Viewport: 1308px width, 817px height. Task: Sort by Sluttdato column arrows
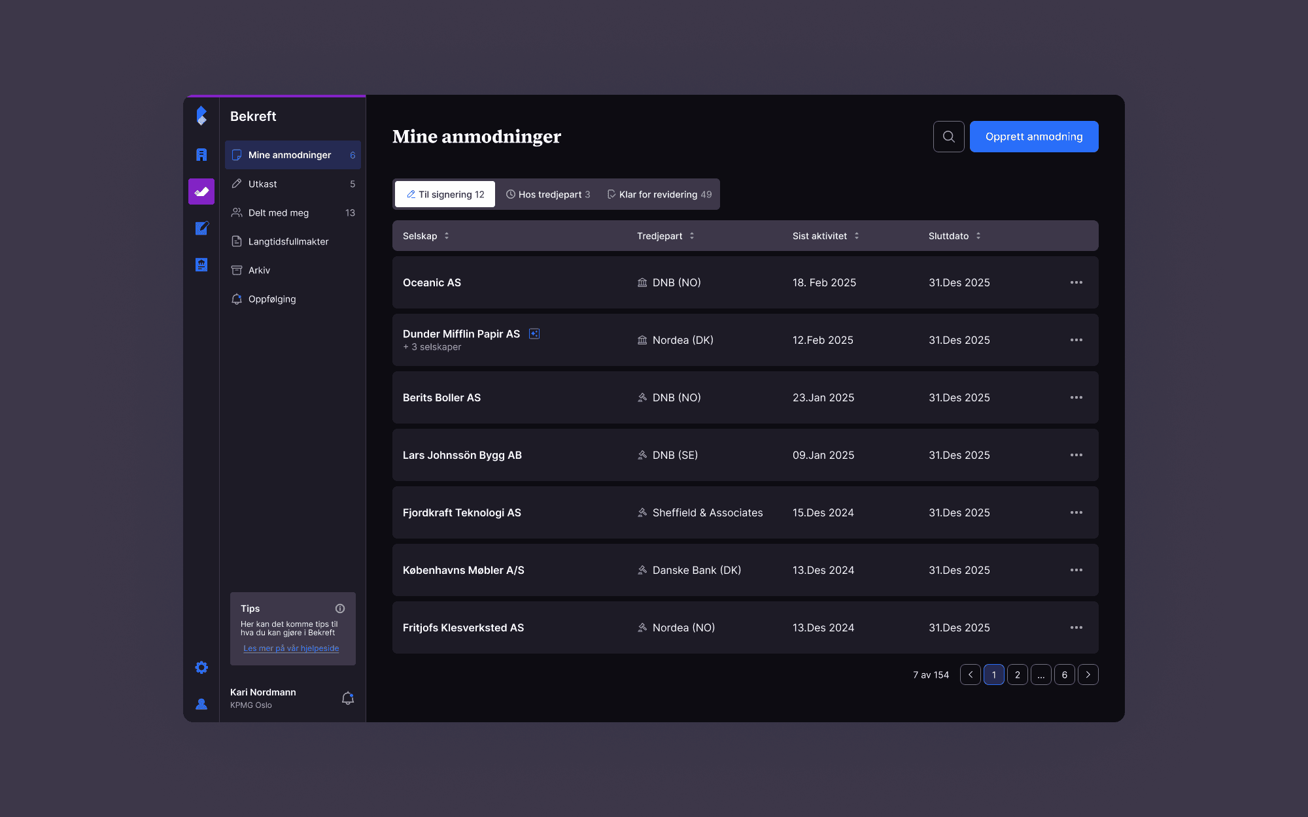pyautogui.click(x=978, y=236)
